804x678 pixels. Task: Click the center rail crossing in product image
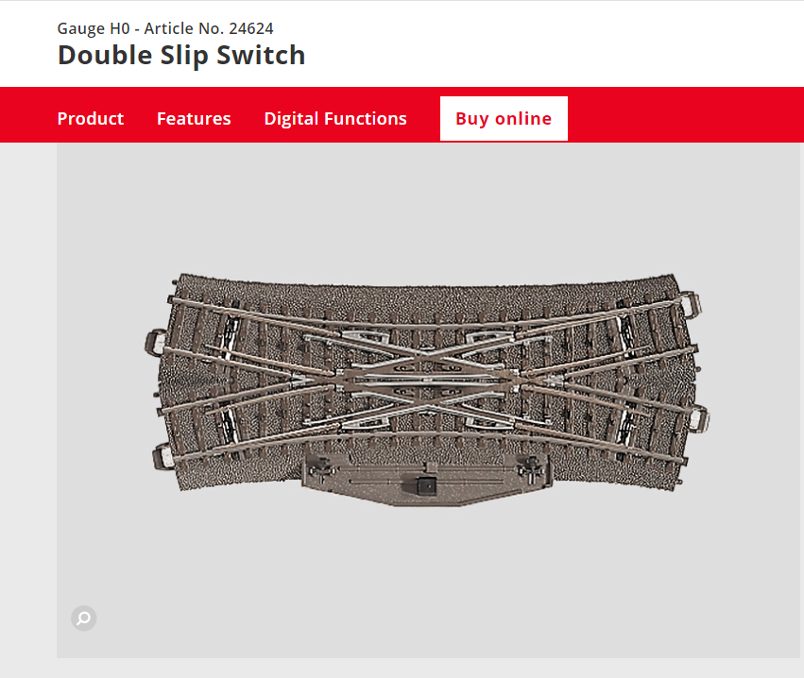coord(427,380)
